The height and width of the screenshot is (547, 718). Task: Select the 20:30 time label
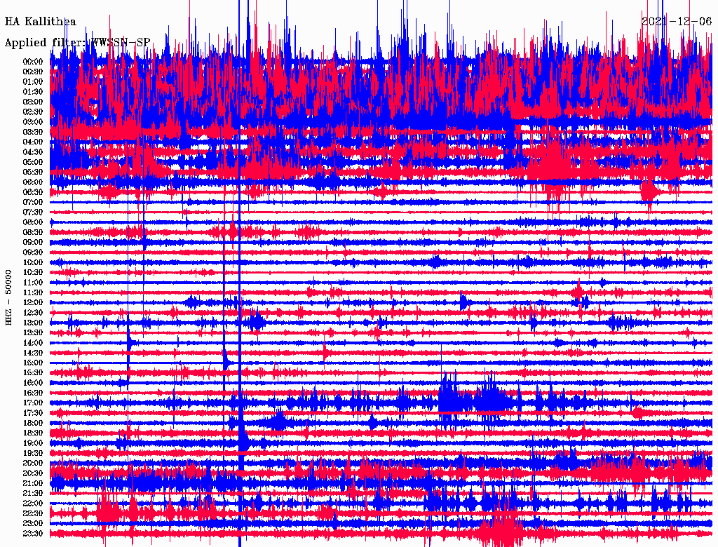(x=33, y=473)
